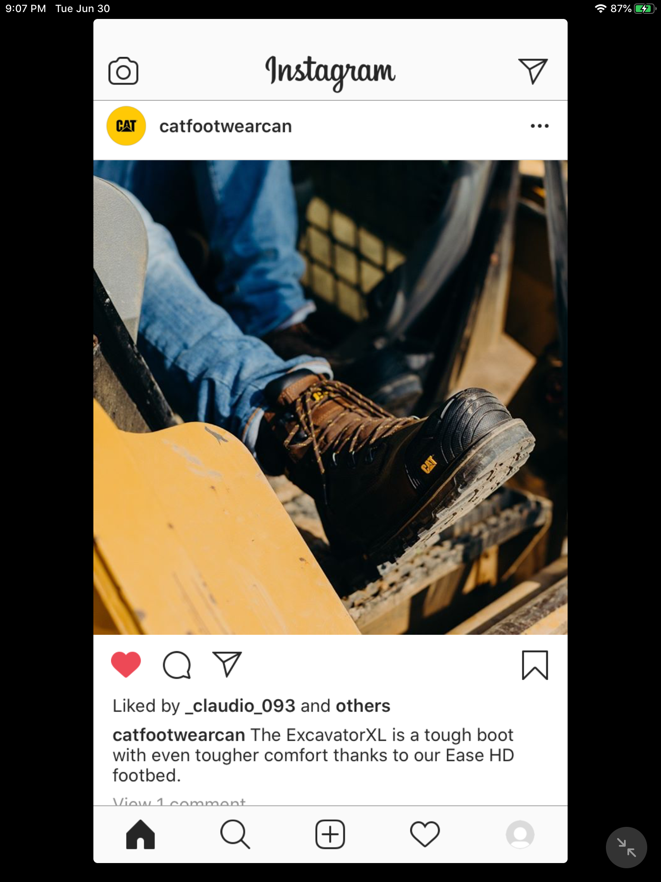Go to the Home tab
The width and height of the screenshot is (661, 882).
coord(140,834)
